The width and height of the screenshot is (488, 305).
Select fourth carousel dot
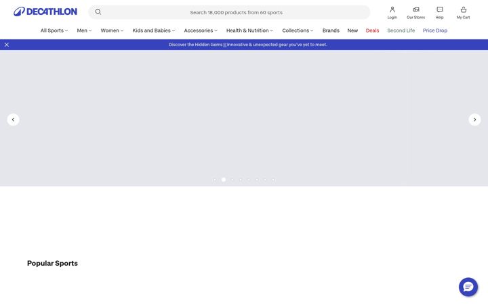[x=241, y=180]
